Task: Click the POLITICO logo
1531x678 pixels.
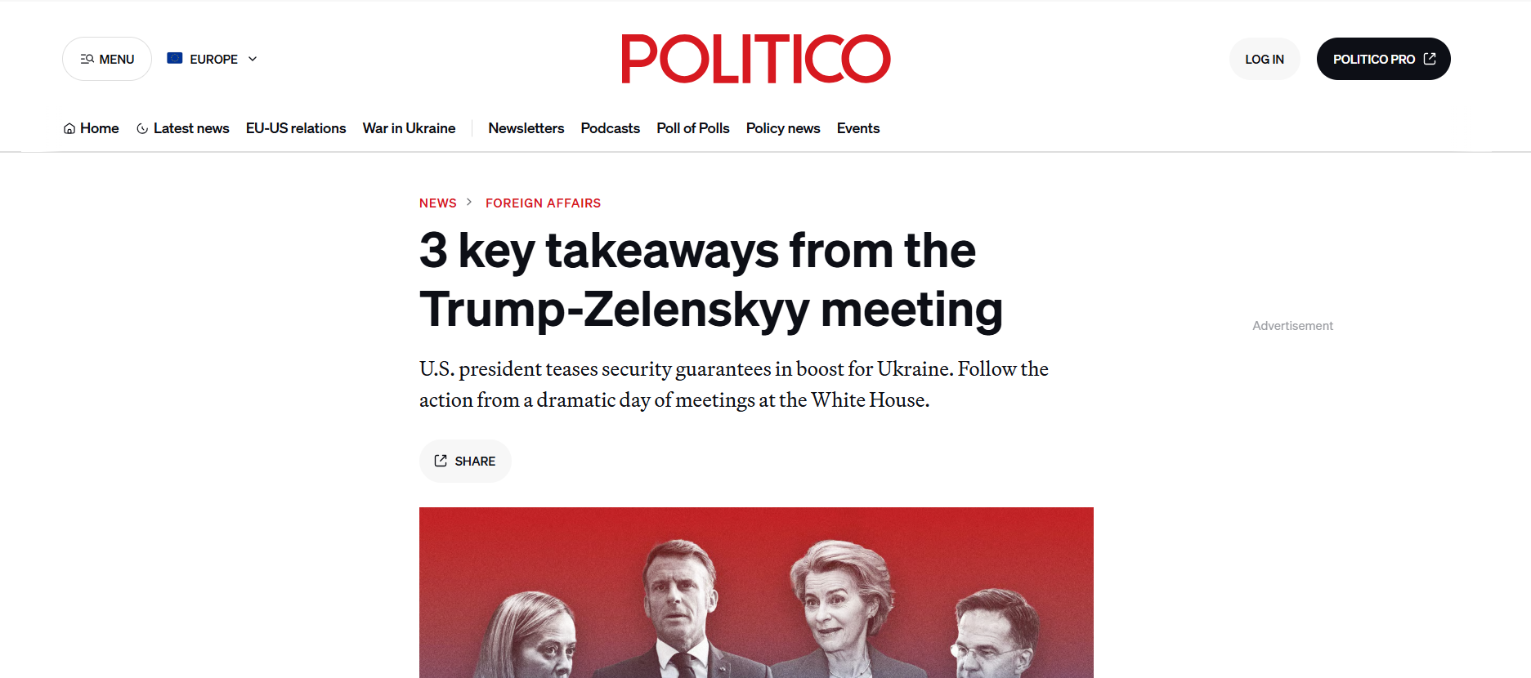Action: click(755, 59)
